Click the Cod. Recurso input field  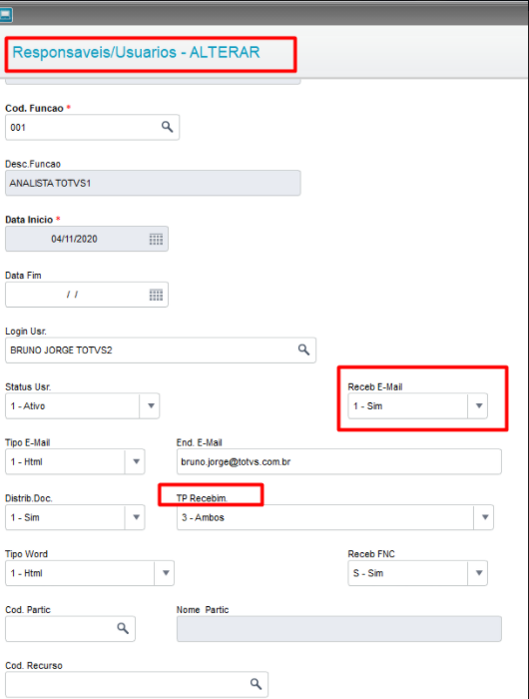coord(137,685)
